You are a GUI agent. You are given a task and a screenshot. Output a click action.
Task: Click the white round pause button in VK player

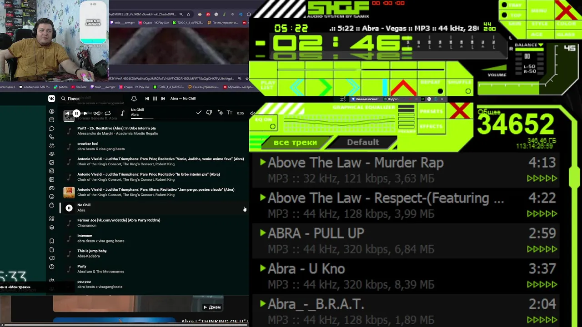click(x=76, y=113)
